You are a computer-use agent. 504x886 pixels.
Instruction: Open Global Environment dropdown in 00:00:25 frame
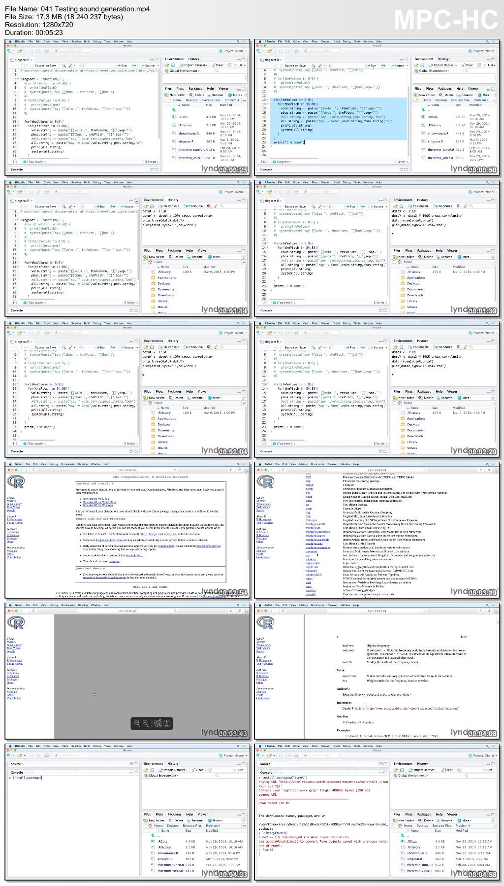[183, 71]
